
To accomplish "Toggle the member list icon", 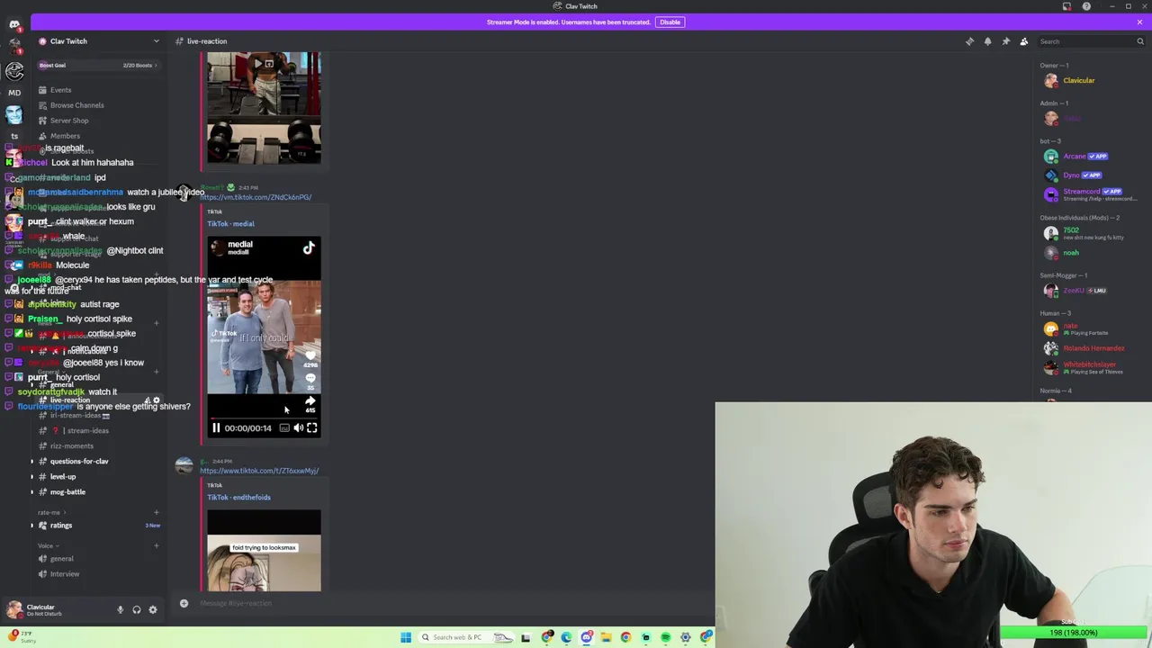I will tap(1023, 41).
